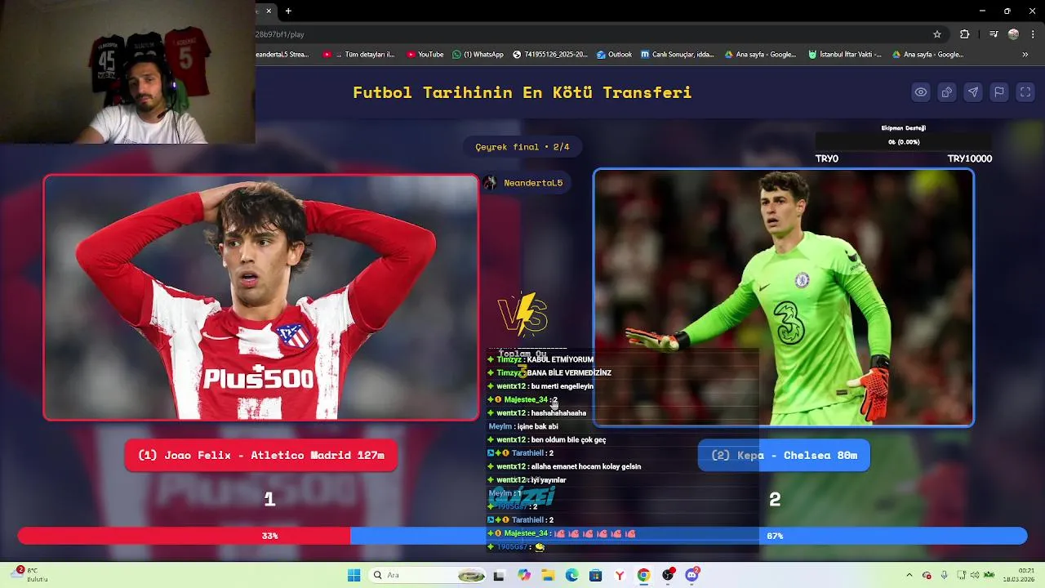The width and height of the screenshot is (1045, 588).
Task: Open the weather widget in taskbar corner
Action: coord(29,575)
